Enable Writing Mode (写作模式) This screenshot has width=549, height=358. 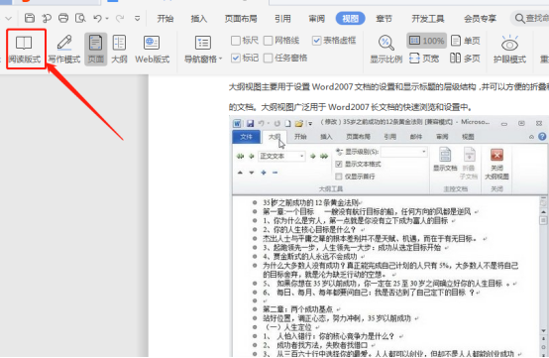(64, 50)
